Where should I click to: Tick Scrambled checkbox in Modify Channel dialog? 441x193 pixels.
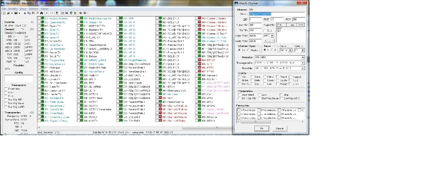pos(240,95)
